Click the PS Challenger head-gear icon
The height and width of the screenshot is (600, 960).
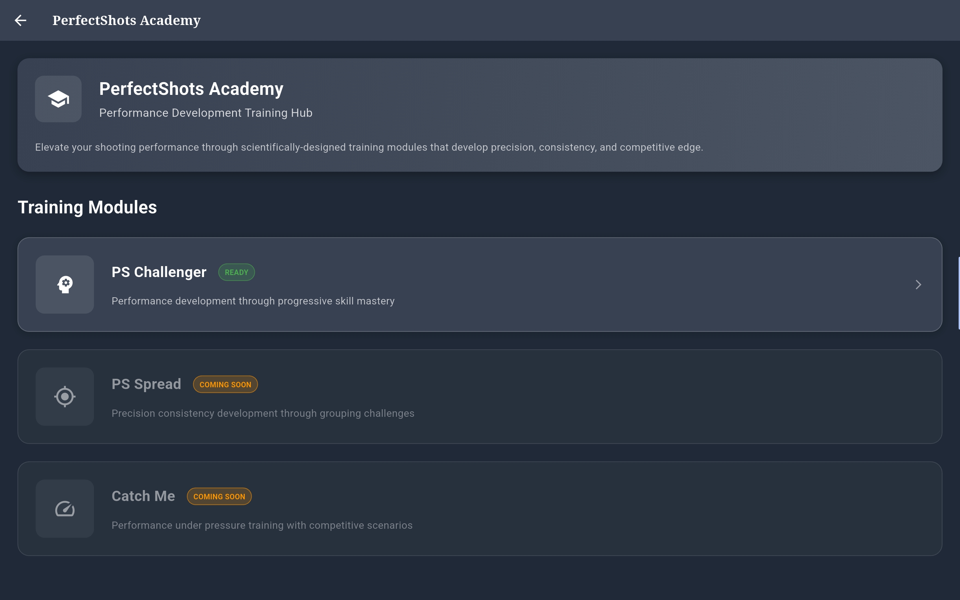tap(65, 285)
